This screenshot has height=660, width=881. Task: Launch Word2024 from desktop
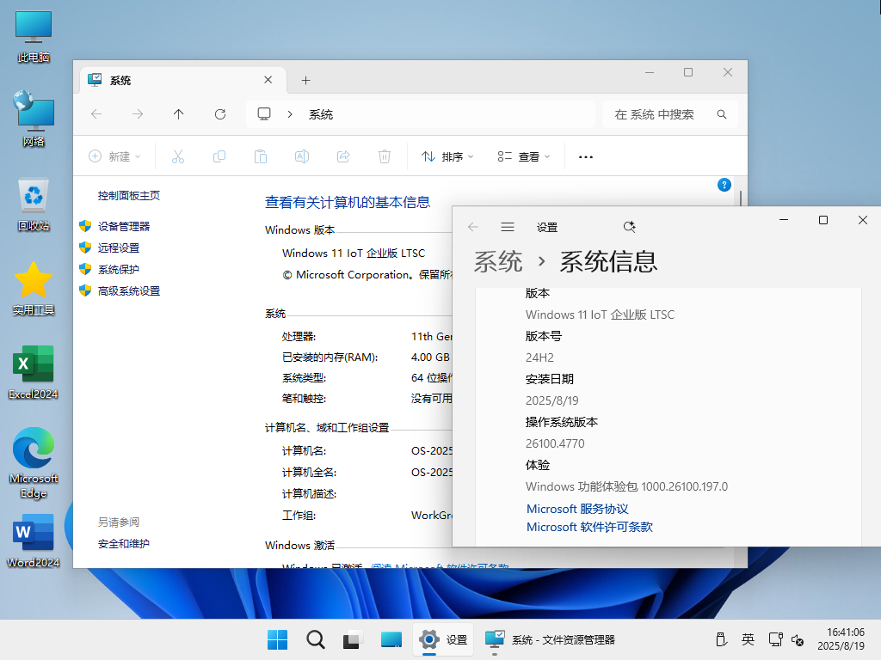(x=34, y=541)
